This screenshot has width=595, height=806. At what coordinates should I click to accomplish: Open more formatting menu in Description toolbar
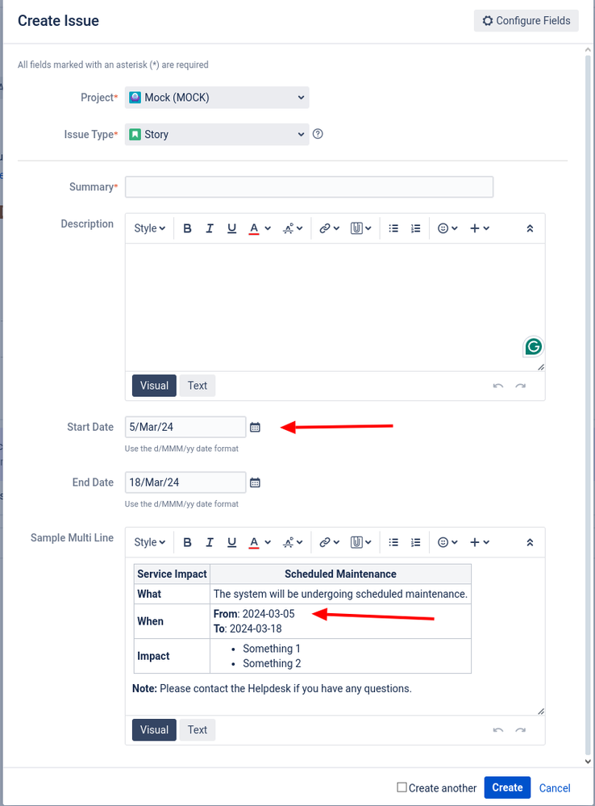tap(293, 228)
